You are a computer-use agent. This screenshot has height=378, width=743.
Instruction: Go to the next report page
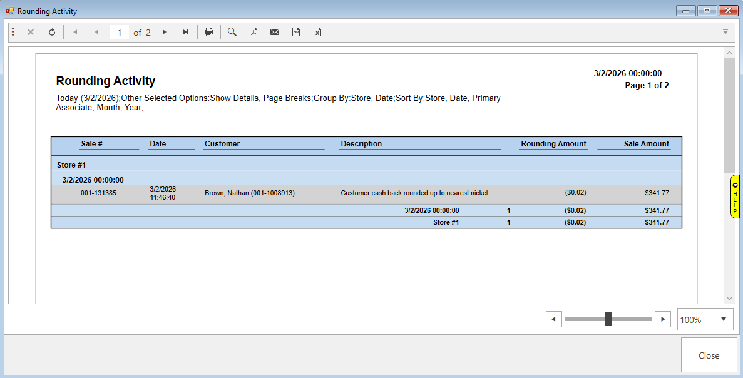pyautogui.click(x=165, y=32)
